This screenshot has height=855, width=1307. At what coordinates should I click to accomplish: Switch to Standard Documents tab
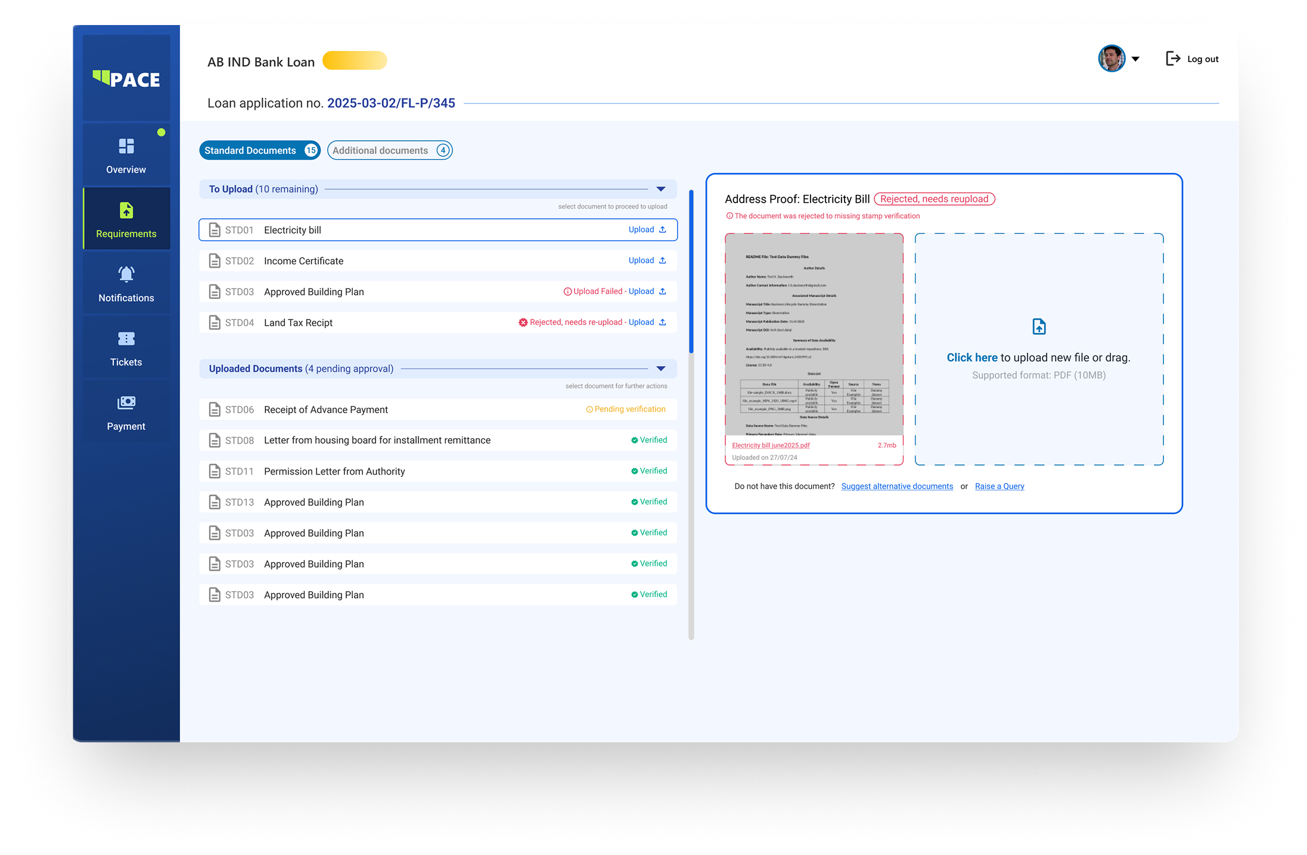click(x=260, y=150)
